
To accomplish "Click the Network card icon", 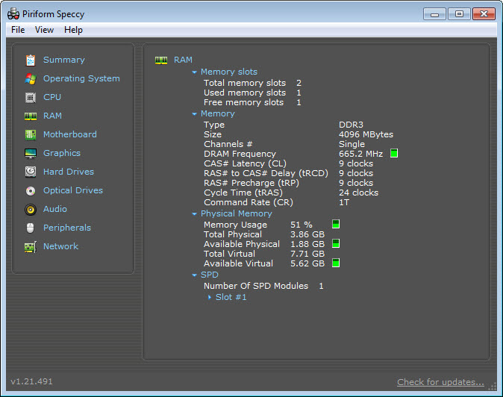I will click(x=31, y=247).
